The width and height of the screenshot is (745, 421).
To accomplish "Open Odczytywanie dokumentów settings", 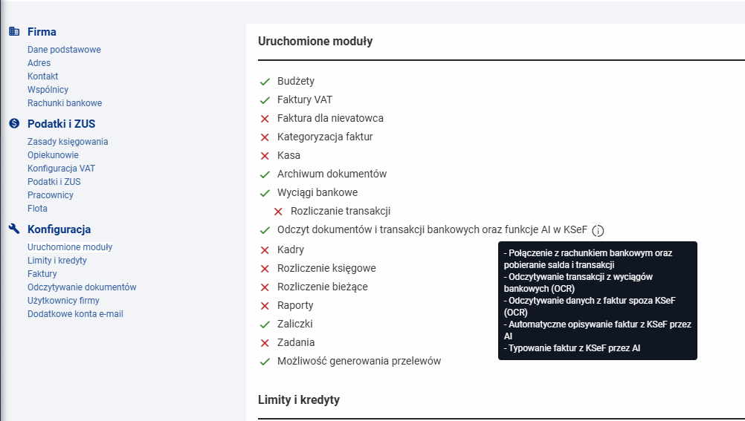I will pyautogui.click(x=82, y=287).
